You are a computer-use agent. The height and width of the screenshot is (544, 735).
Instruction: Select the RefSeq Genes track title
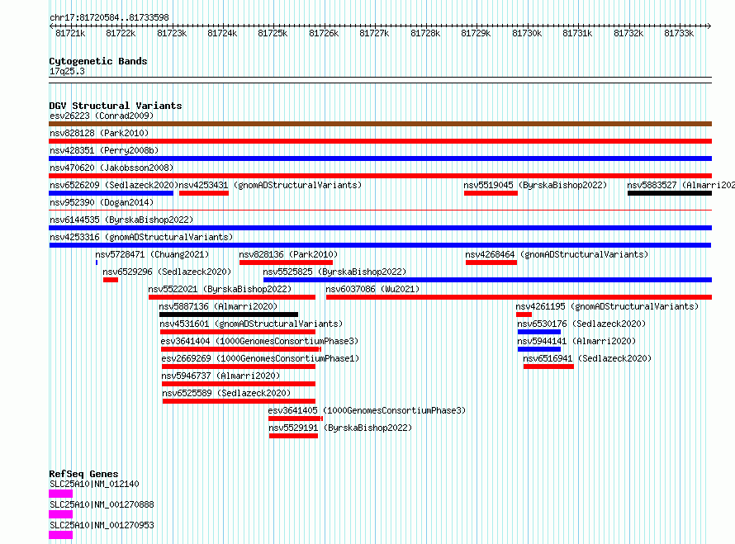(83, 474)
